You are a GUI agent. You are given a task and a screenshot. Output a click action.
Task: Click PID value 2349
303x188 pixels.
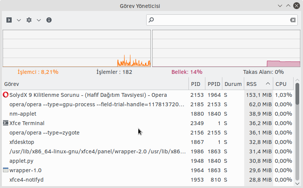pos(197,123)
